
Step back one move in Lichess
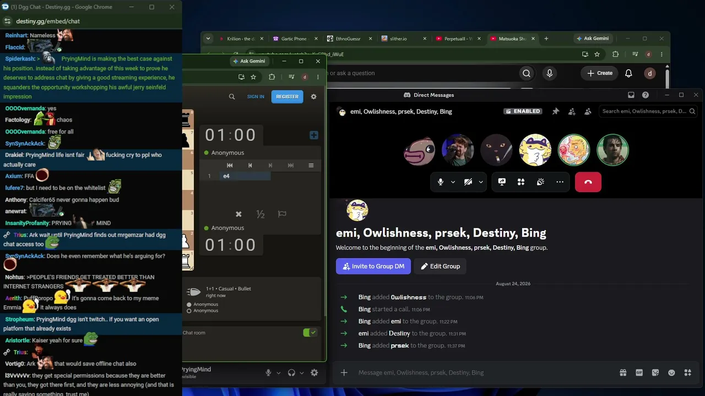[x=250, y=165]
